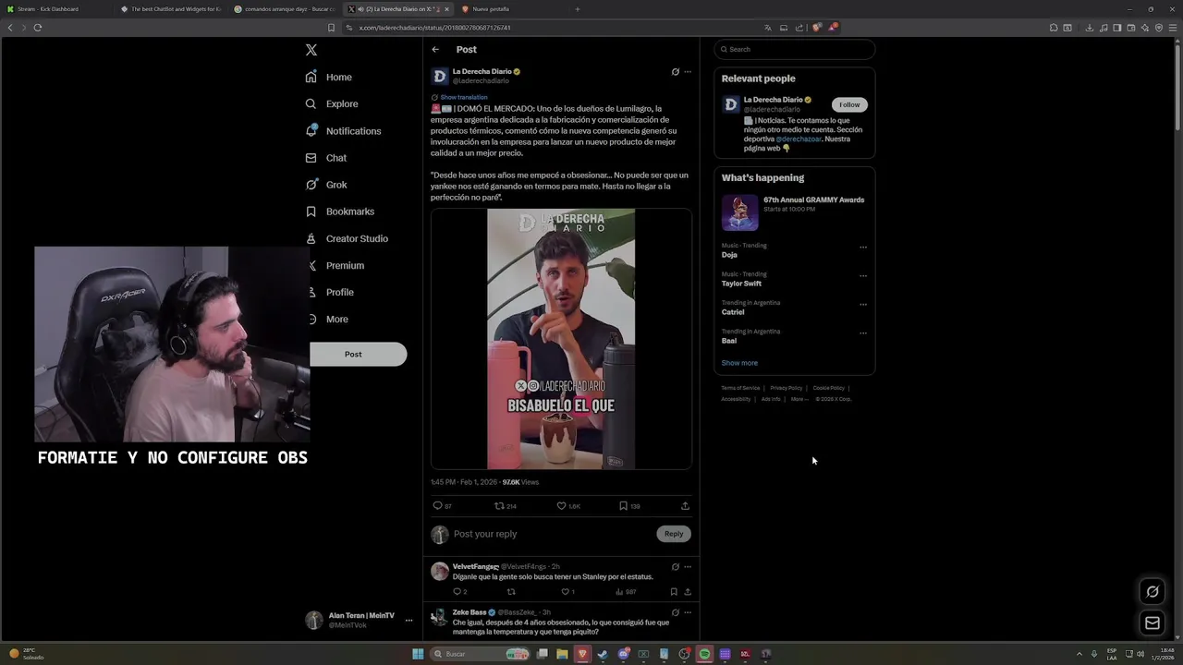Open Zeke Bass comment three-dot menu
Image resolution: width=1183 pixels, height=665 pixels.
click(x=687, y=612)
